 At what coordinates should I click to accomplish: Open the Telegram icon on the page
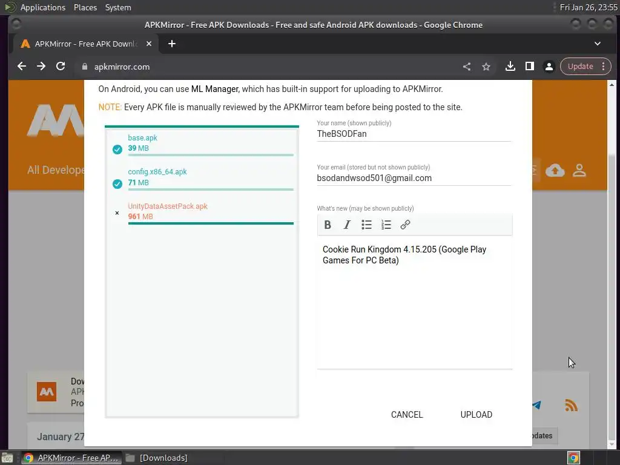[x=537, y=405]
